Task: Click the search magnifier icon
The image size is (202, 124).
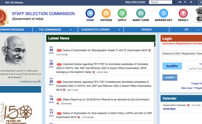Action: point(174,2)
